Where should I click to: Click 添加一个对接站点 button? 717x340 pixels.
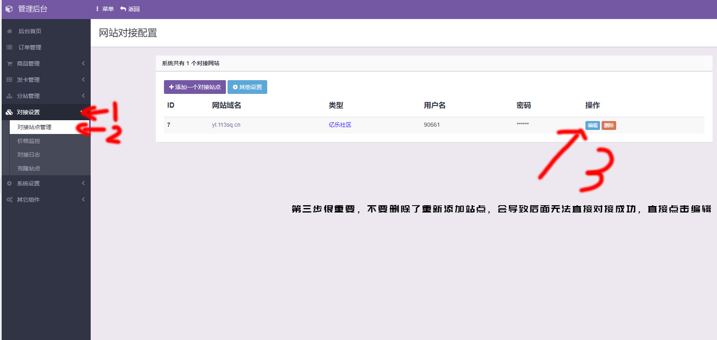(195, 87)
